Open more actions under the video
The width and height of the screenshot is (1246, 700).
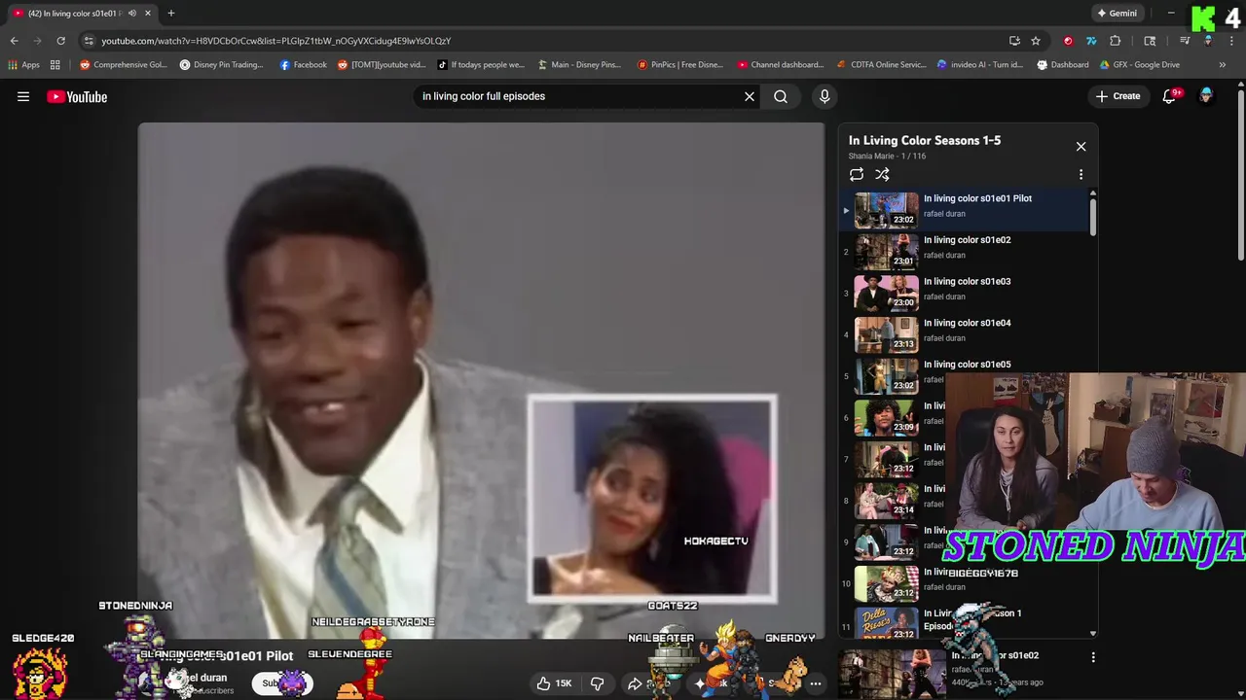[x=816, y=683]
